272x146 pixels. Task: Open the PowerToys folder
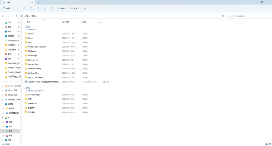32,56
